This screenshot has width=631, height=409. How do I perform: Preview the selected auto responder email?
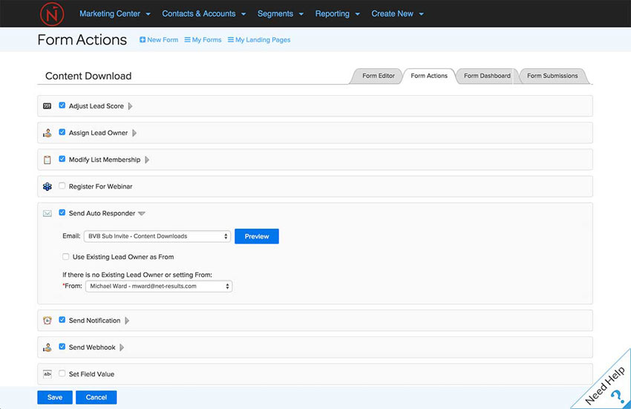(x=257, y=236)
